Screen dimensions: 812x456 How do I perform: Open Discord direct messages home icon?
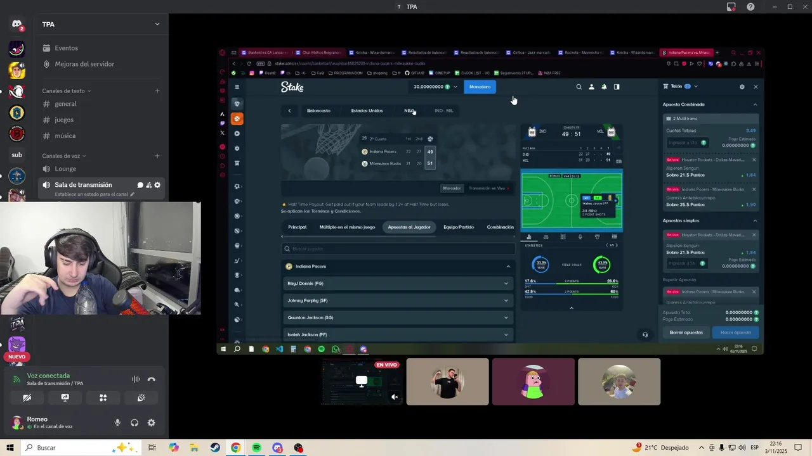(x=17, y=25)
